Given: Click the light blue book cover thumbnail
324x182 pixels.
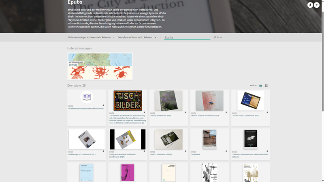Looking at the screenshot, I should (87, 173).
